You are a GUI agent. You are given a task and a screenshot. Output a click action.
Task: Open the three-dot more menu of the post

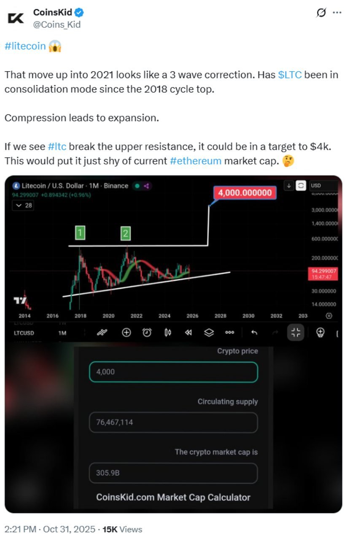coord(337,13)
